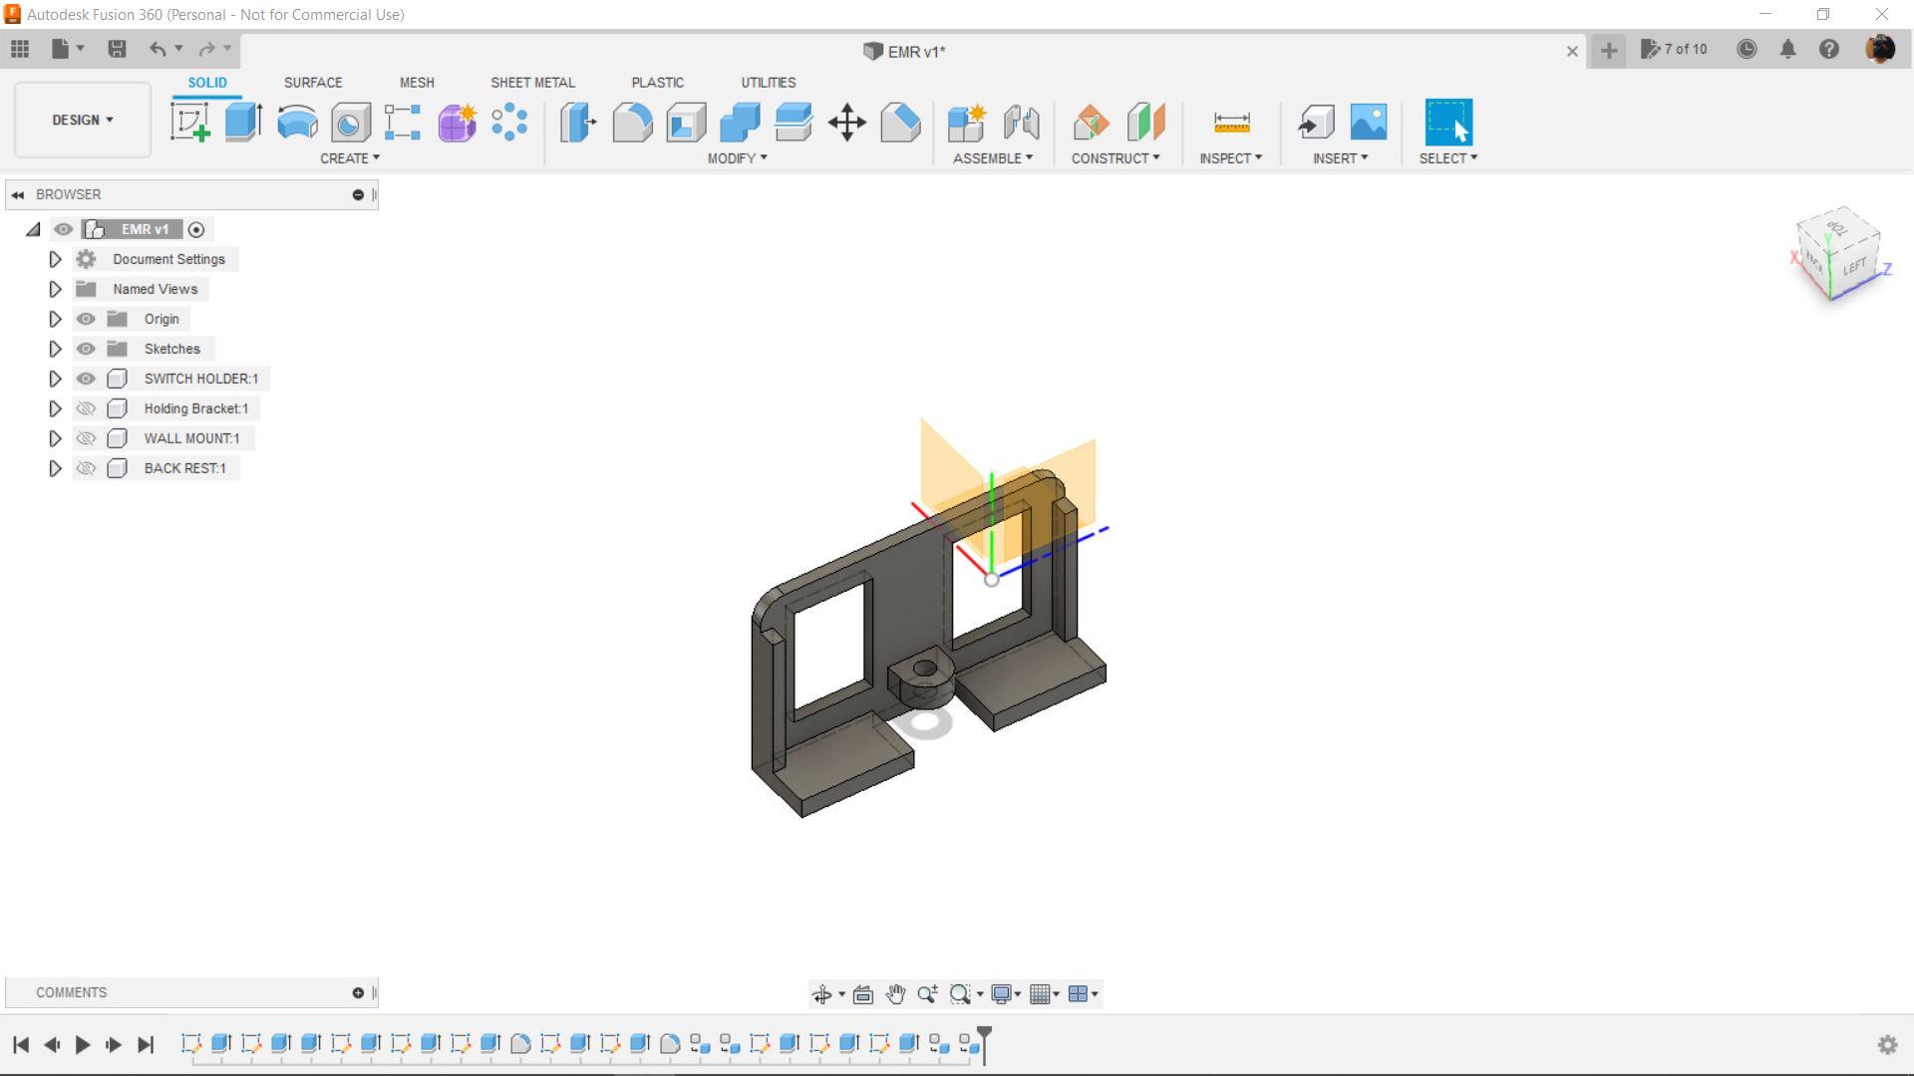Image resolution: width=1914 pixels, height=1076 pixels.
Task: Toggle visibility of the Origin folder
Action: (86, 319)
